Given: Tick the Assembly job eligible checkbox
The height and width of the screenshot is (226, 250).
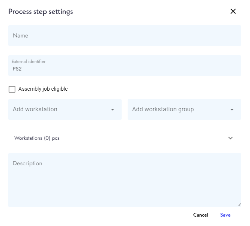Looking at the screenshot, I should click(x=12, y=89).
